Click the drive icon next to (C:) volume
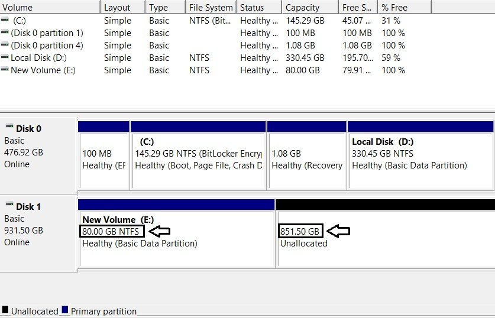The width and height of the screenshot is (495, 318). [x=5, y=20]
